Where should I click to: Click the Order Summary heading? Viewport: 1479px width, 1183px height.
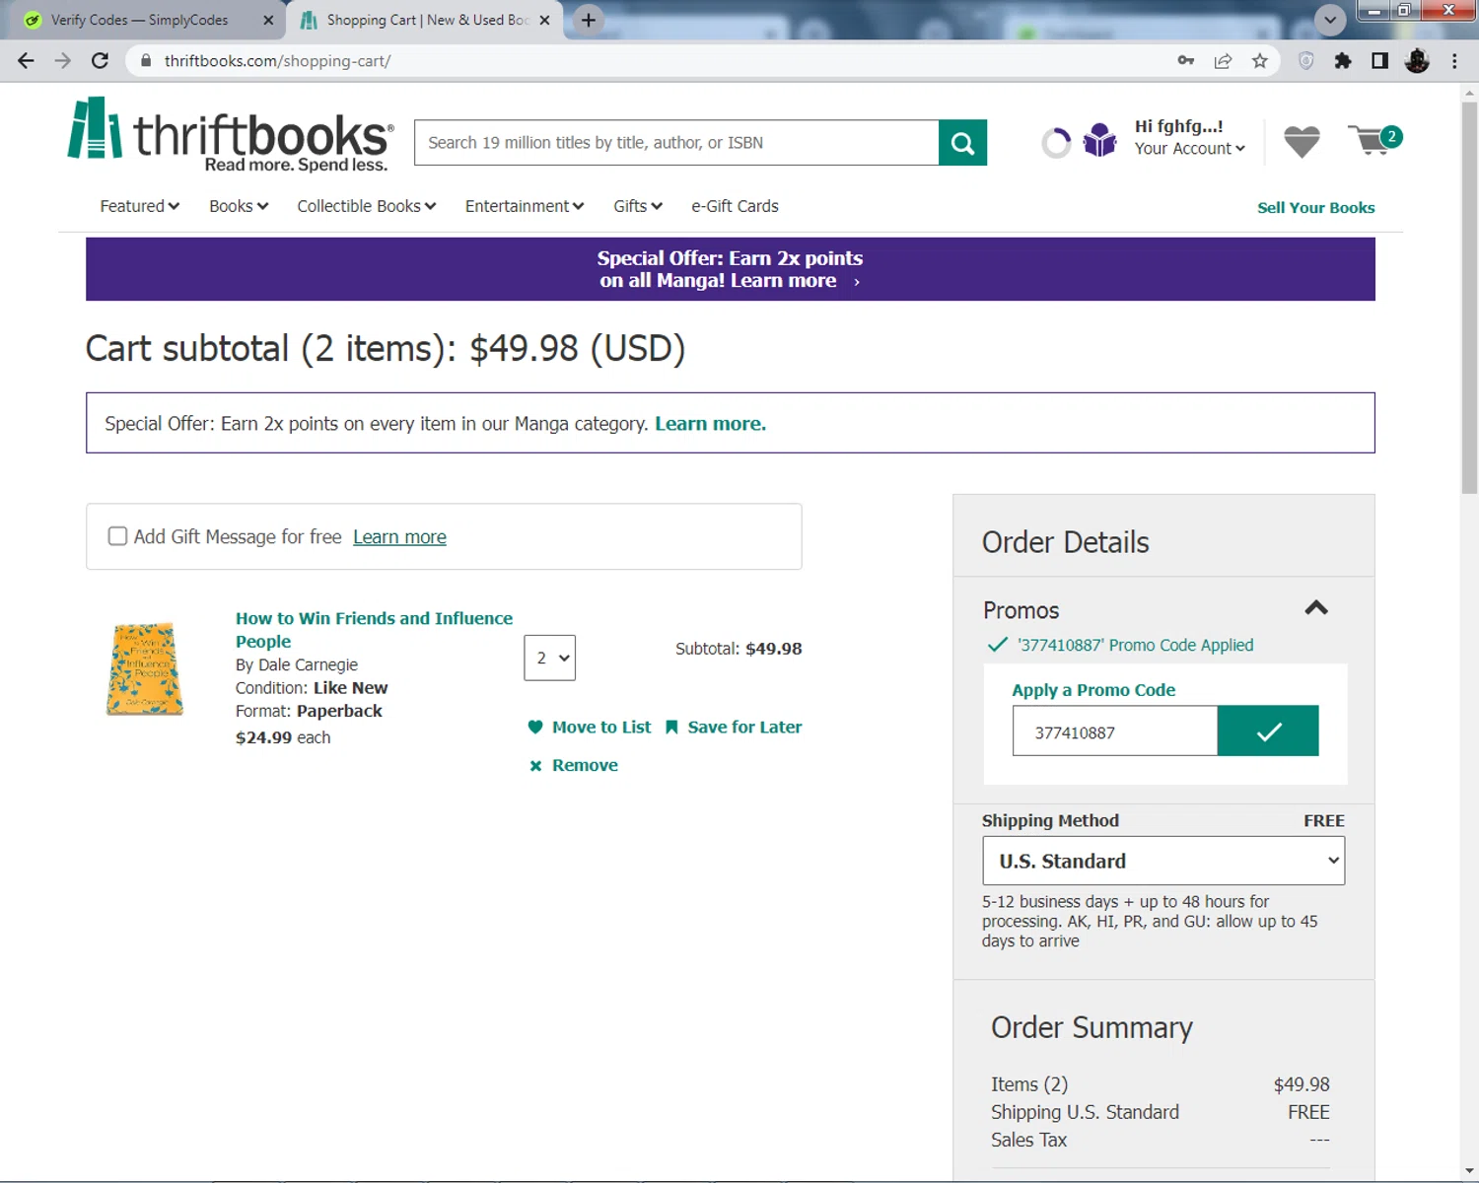[1092, 1027]
